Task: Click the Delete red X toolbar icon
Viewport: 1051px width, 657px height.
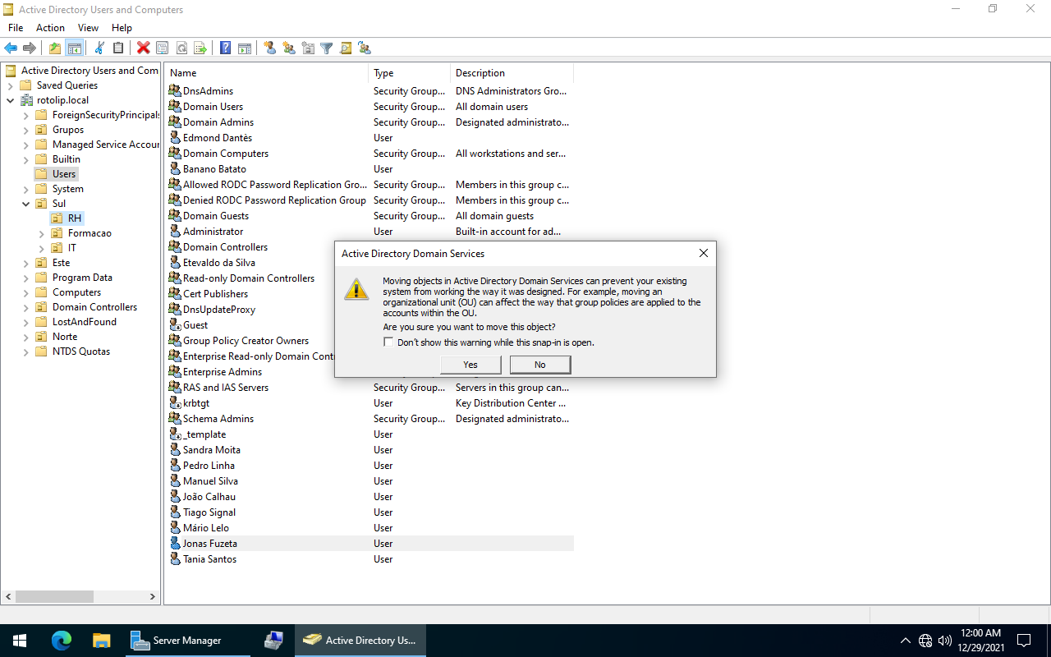Action: click(x=143, y=48)
